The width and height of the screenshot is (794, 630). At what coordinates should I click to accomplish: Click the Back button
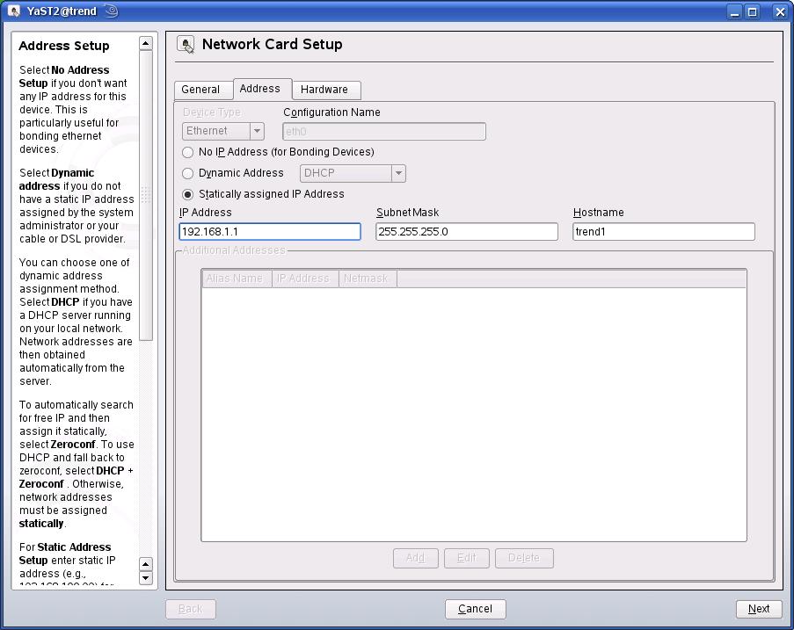pos(191,609)
